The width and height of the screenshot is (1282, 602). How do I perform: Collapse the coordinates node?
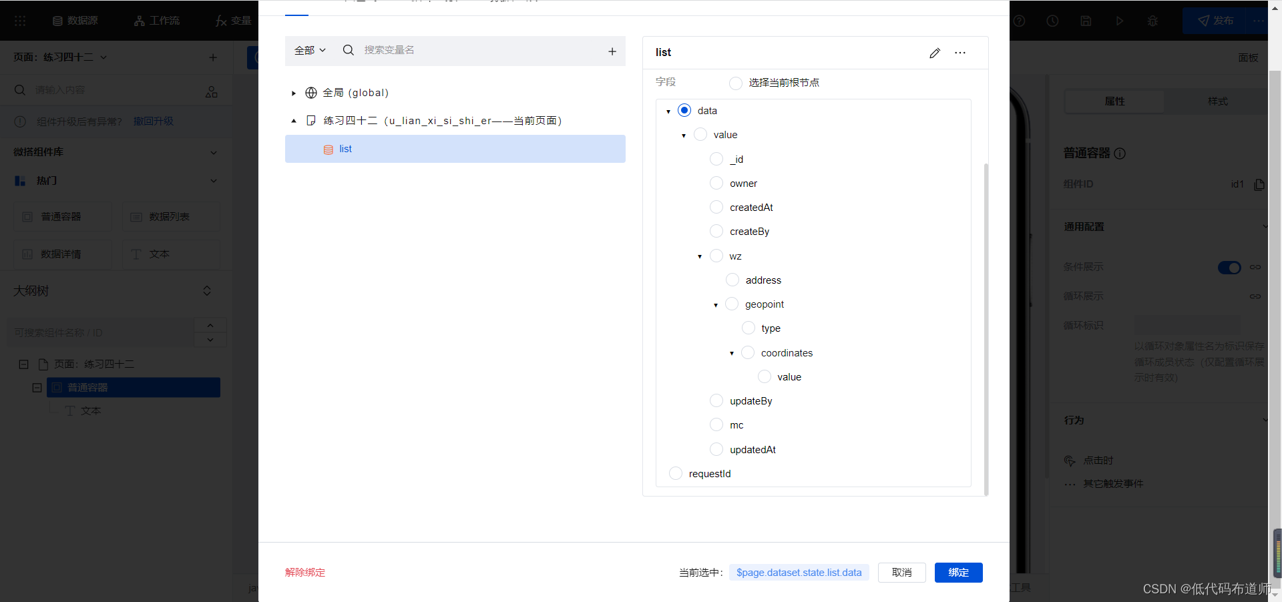[732, 353]
